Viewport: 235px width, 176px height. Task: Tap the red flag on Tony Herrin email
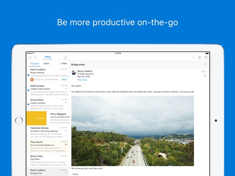66,145
